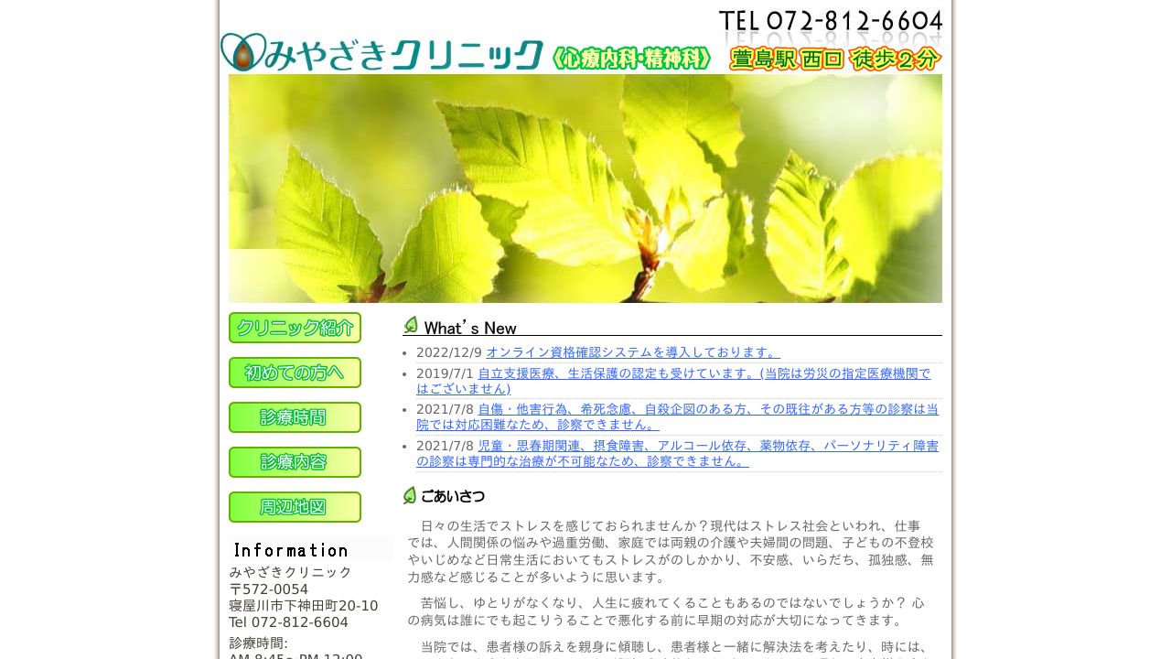Viewport: 1171px width, 659px height.
Task: Click the みやざきクリニック title logo text
Action: click(x=404, y=55)
